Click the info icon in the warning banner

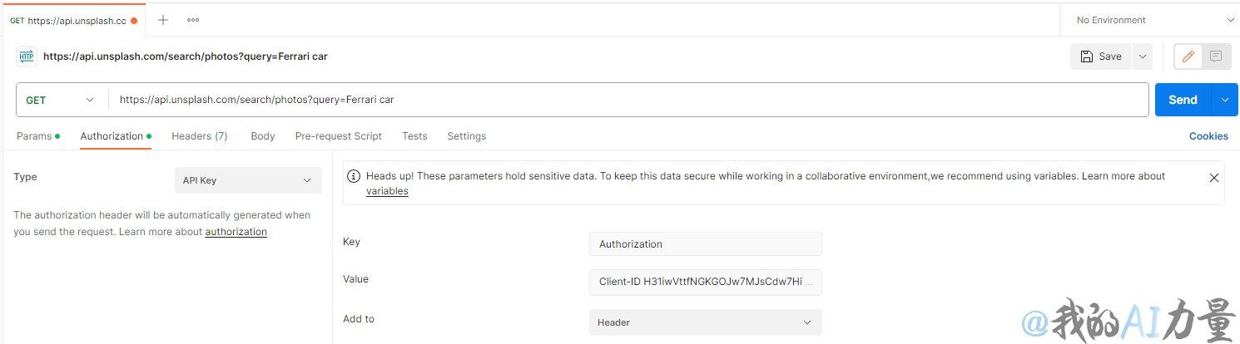(354, 176)
